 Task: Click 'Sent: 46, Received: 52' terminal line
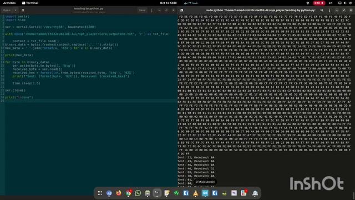click(196, 168)
